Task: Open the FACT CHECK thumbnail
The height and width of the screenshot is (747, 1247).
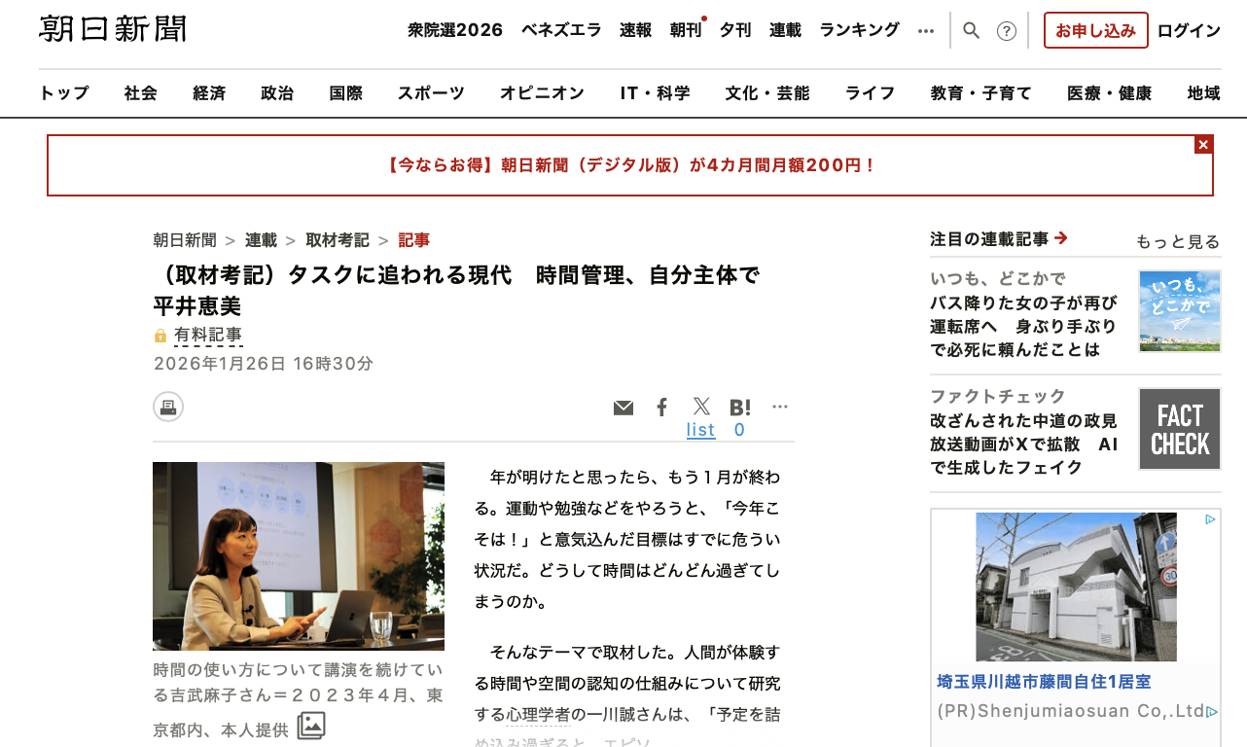Action: [1180, 429]
